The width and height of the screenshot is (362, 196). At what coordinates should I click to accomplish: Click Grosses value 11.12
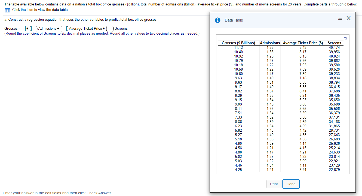(238, 47)
